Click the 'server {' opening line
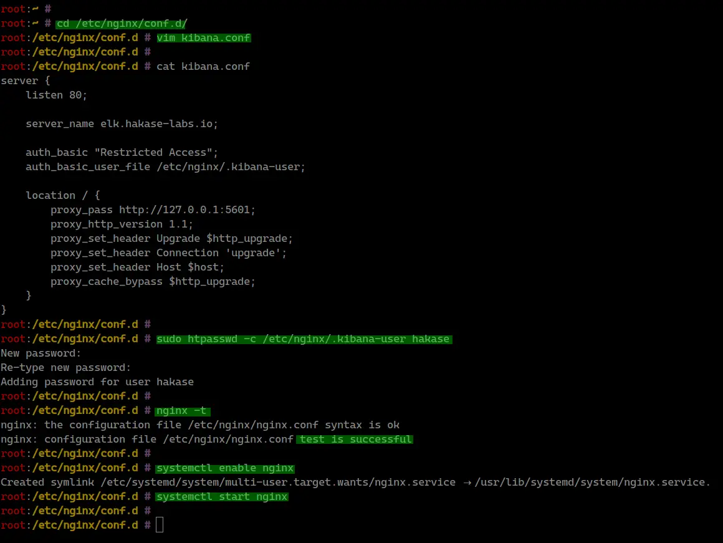 click(26, 81)
